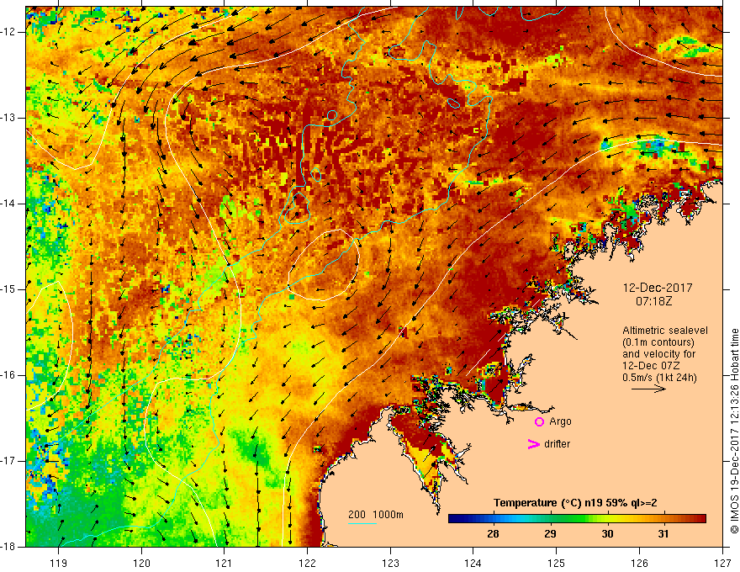This screenshot has width=740, height=572.
Task: Click the longitude axis label 127
Action: 722,563
